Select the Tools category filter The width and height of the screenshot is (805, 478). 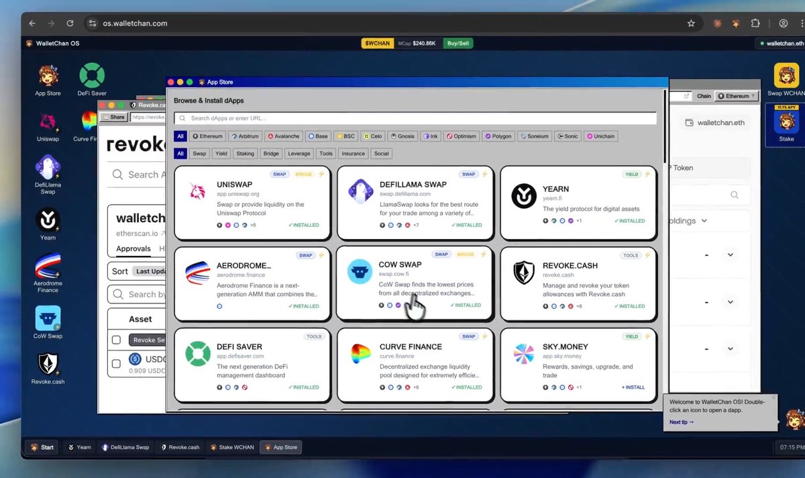click(326, 154)
